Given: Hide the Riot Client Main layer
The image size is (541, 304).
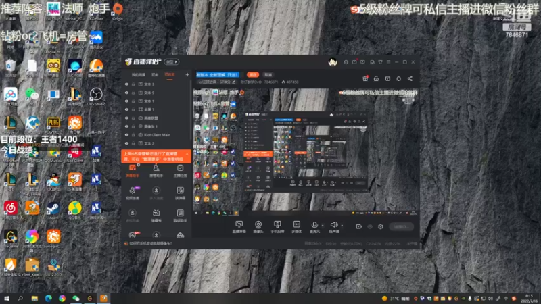Looking at the screenshot, I should pos(126,135).
